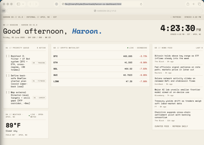Screen dimensions: 204x145
Task: Open the Solana network activity climbs headline
Action: pos(175,80)
